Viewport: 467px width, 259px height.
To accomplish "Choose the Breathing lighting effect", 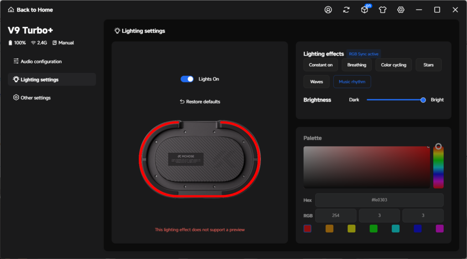I will (x=357, y=65).
